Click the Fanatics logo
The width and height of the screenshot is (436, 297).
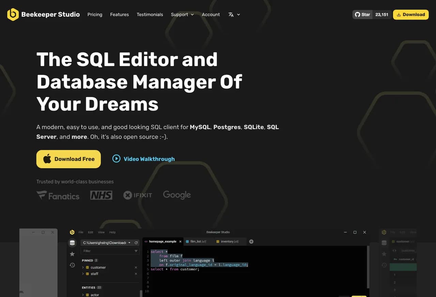click(58, 195)
